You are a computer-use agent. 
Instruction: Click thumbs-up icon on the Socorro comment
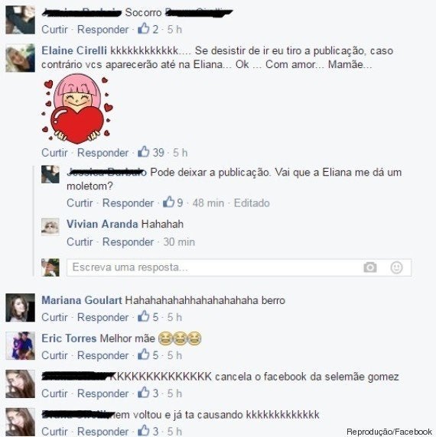144,28
